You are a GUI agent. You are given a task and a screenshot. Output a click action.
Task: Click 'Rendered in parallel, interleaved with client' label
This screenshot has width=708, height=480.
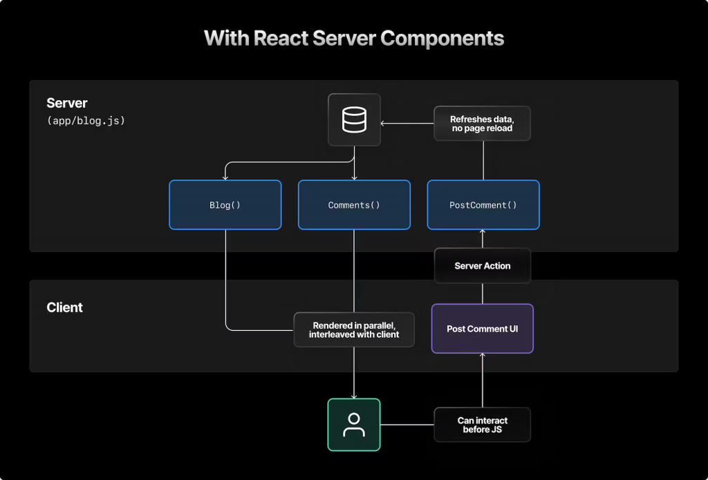coord(354,329)
